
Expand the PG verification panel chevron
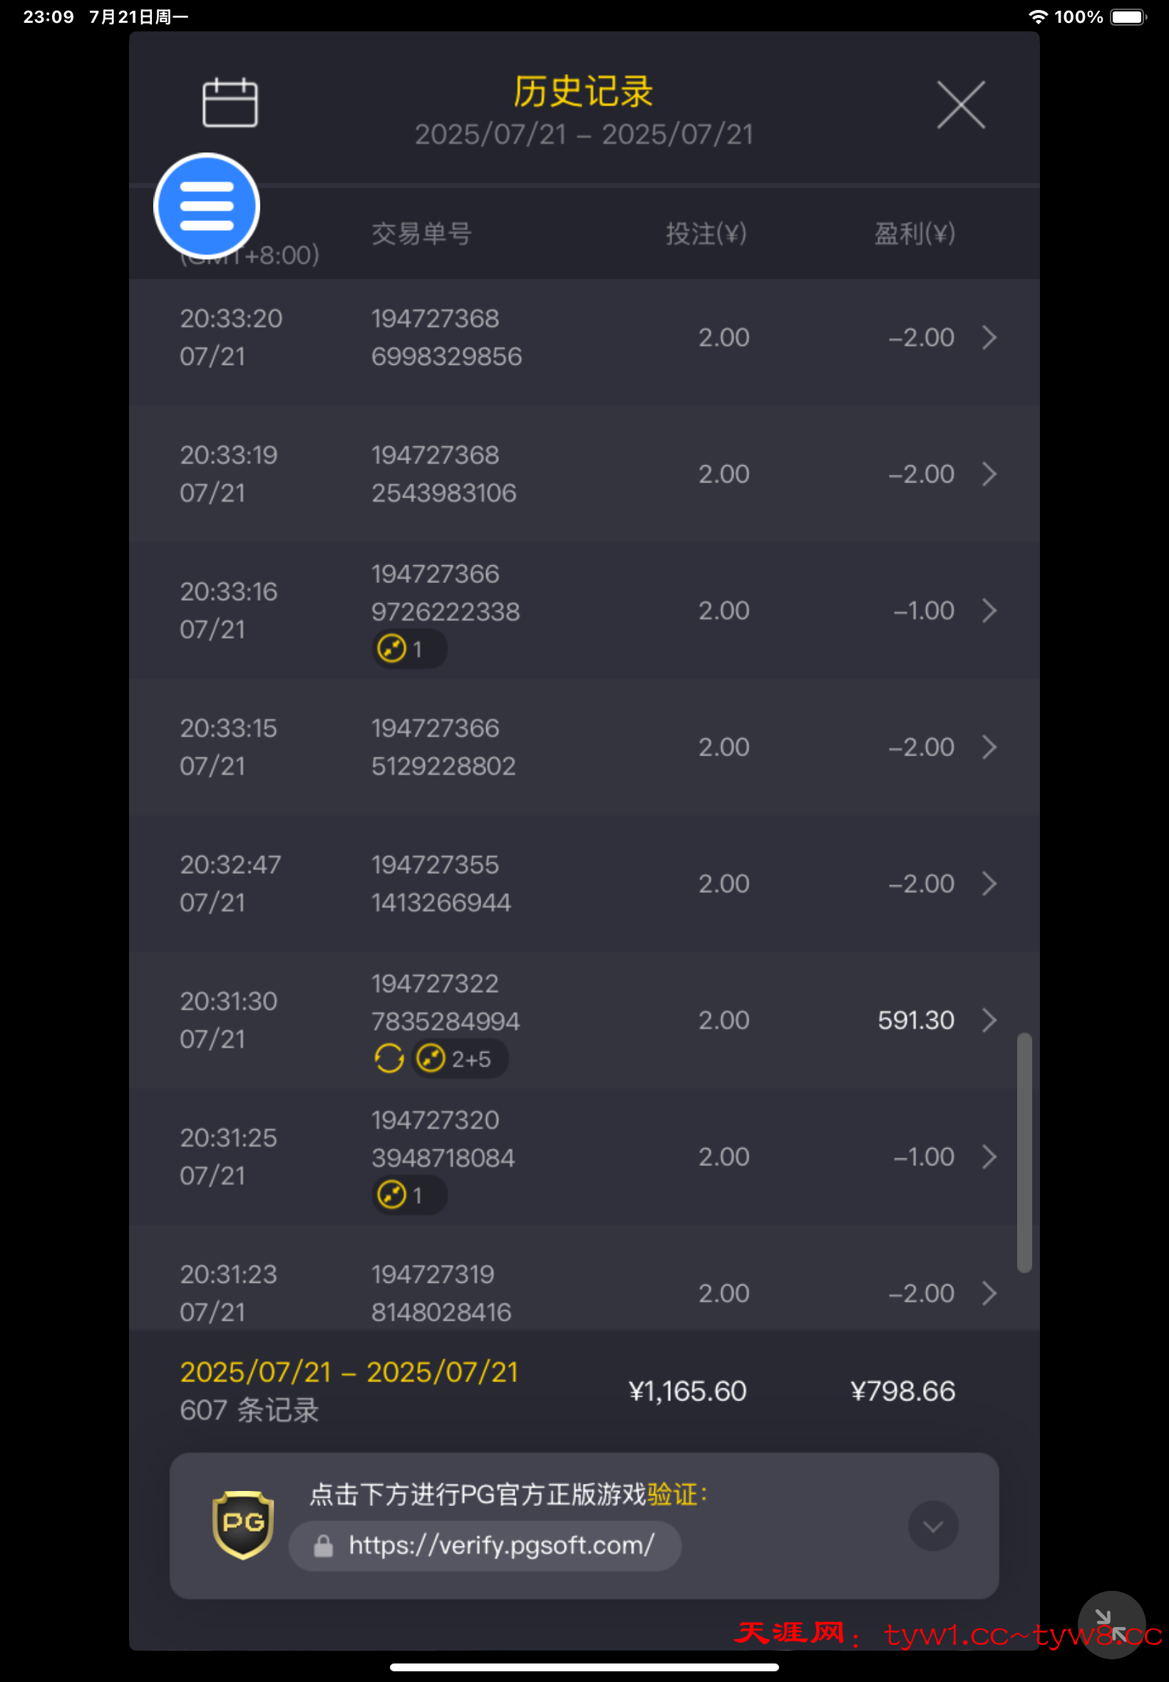tap(932, 1526)
